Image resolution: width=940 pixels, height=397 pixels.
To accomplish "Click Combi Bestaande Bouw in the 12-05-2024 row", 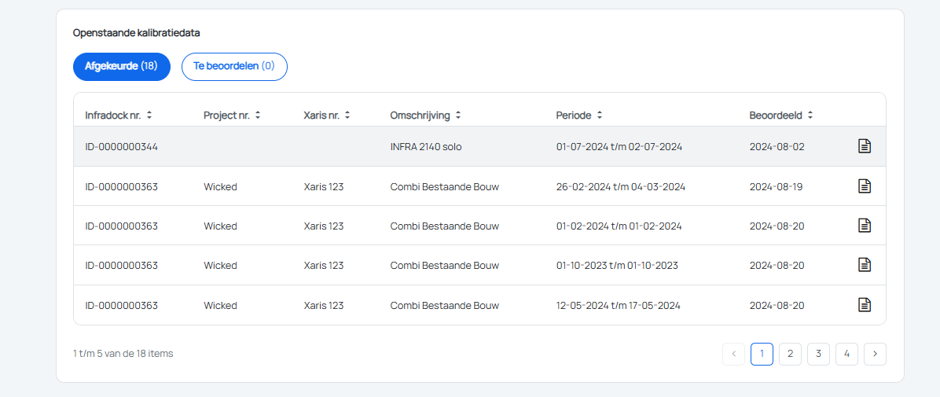I will 445,305.
